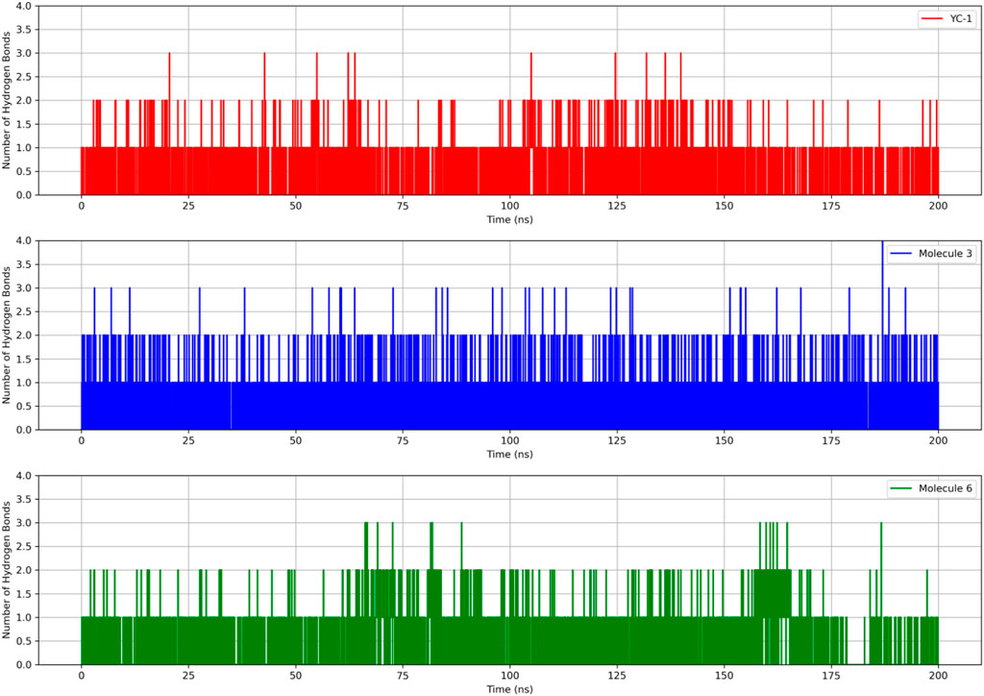Click the x-axis tick '25' of Molecule 3 plot

click(188, 440)
